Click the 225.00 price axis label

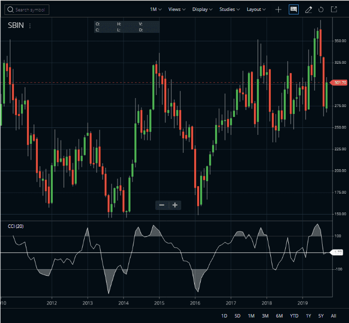(x=341, y=149)
